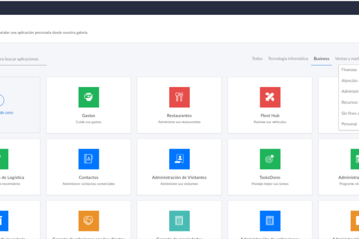Viewport: 359px width, 239px height.
Task: Open the orange handshake customer relations icon
Action: click(89, 221)
